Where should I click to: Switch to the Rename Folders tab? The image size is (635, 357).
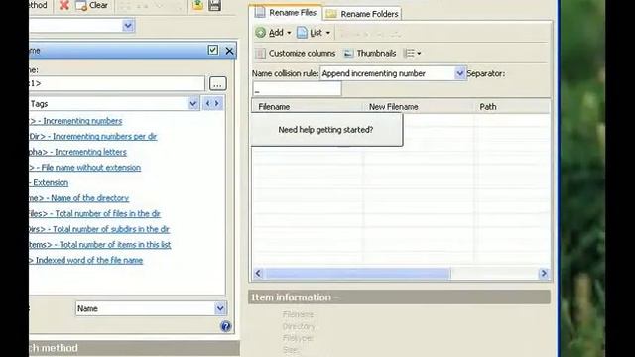point(362,14)
